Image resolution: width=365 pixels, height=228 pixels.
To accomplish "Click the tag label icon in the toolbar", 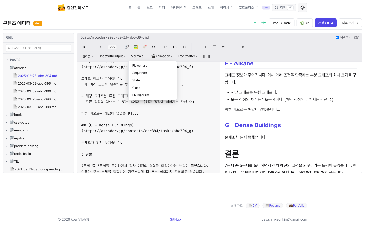I will 144,47.
